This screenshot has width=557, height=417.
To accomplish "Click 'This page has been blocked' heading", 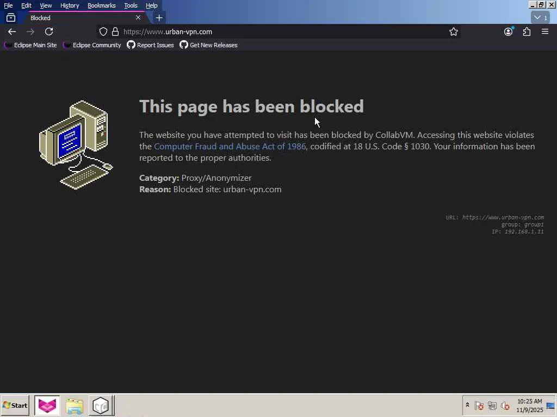I will tap(251, 106).
